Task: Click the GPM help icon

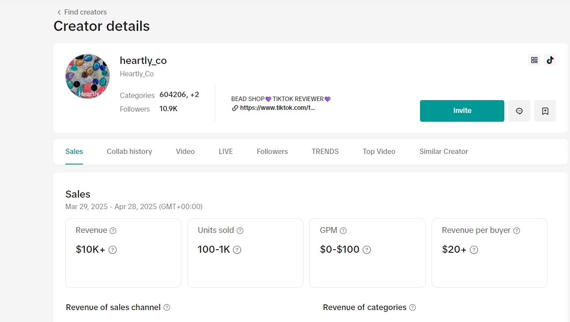Action: (x=343, y=231)
